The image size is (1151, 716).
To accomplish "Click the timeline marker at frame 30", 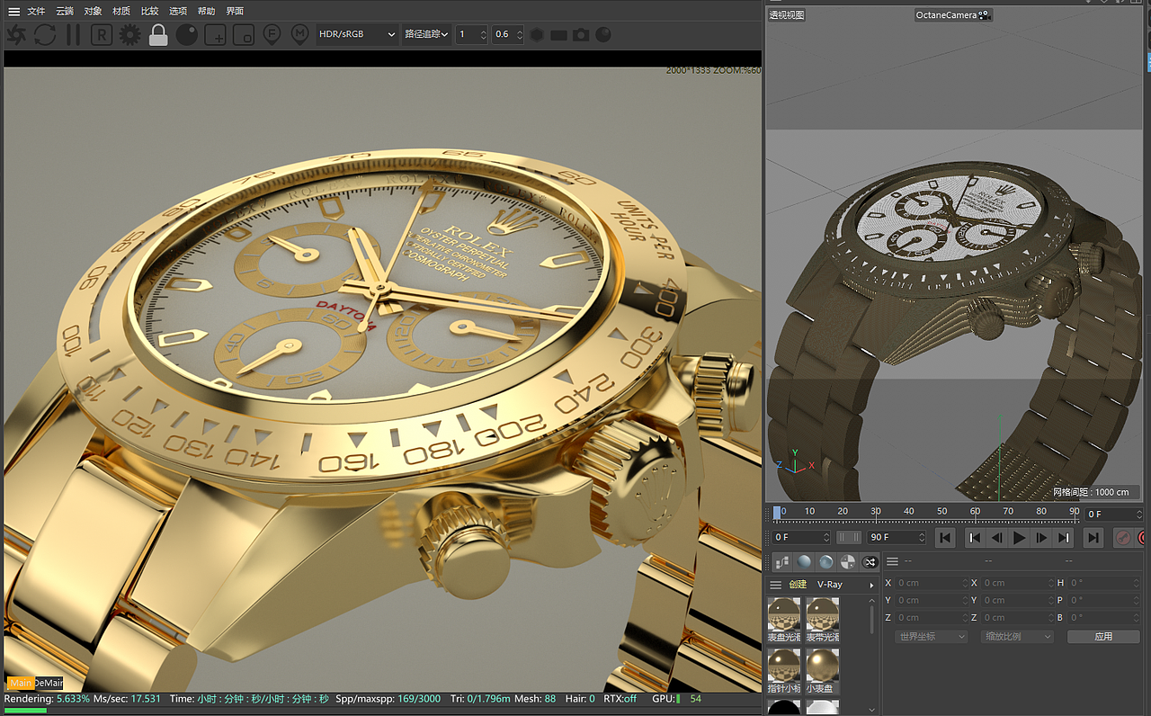I will point(876,514).
